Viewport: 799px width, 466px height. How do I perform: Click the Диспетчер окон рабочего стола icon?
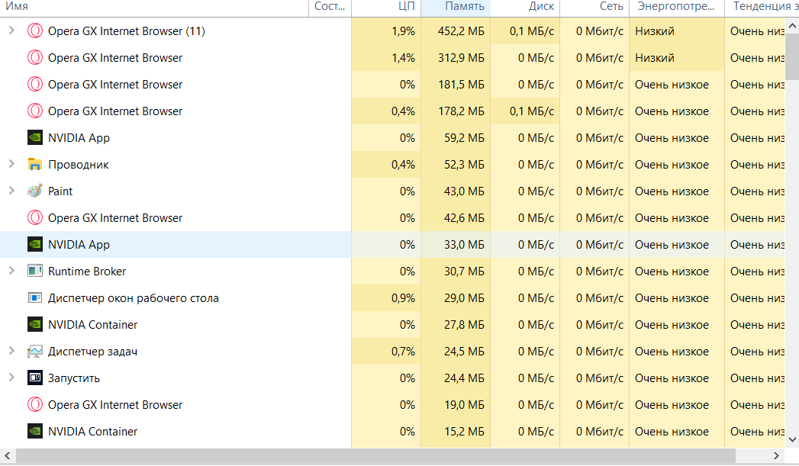(x=34, y=298)
